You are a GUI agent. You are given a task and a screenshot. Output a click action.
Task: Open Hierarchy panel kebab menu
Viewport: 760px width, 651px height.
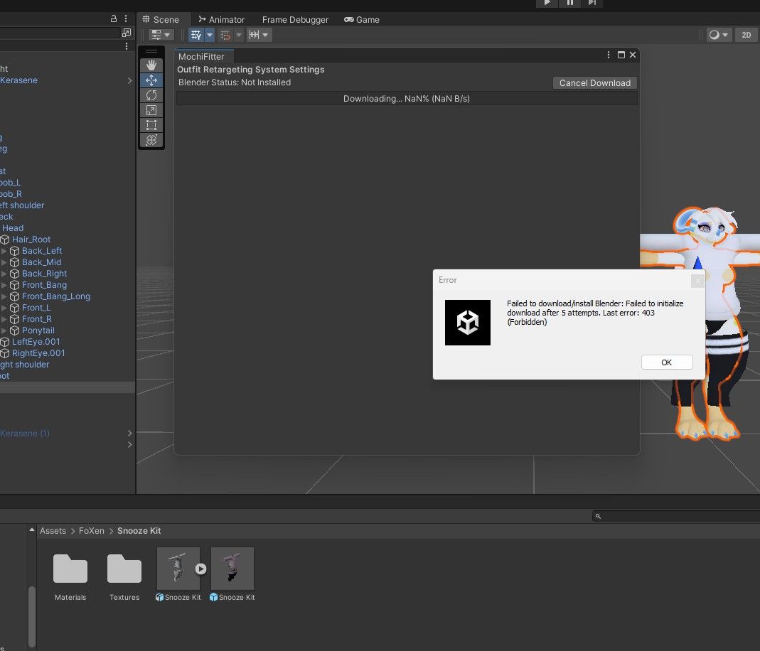(x=126, y=18)
